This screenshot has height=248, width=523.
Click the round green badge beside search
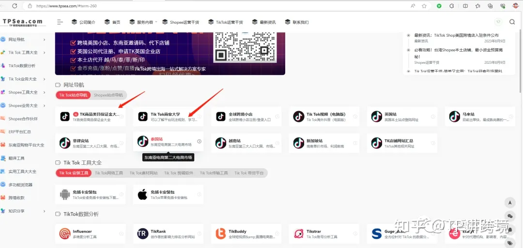tap(498, 22)
